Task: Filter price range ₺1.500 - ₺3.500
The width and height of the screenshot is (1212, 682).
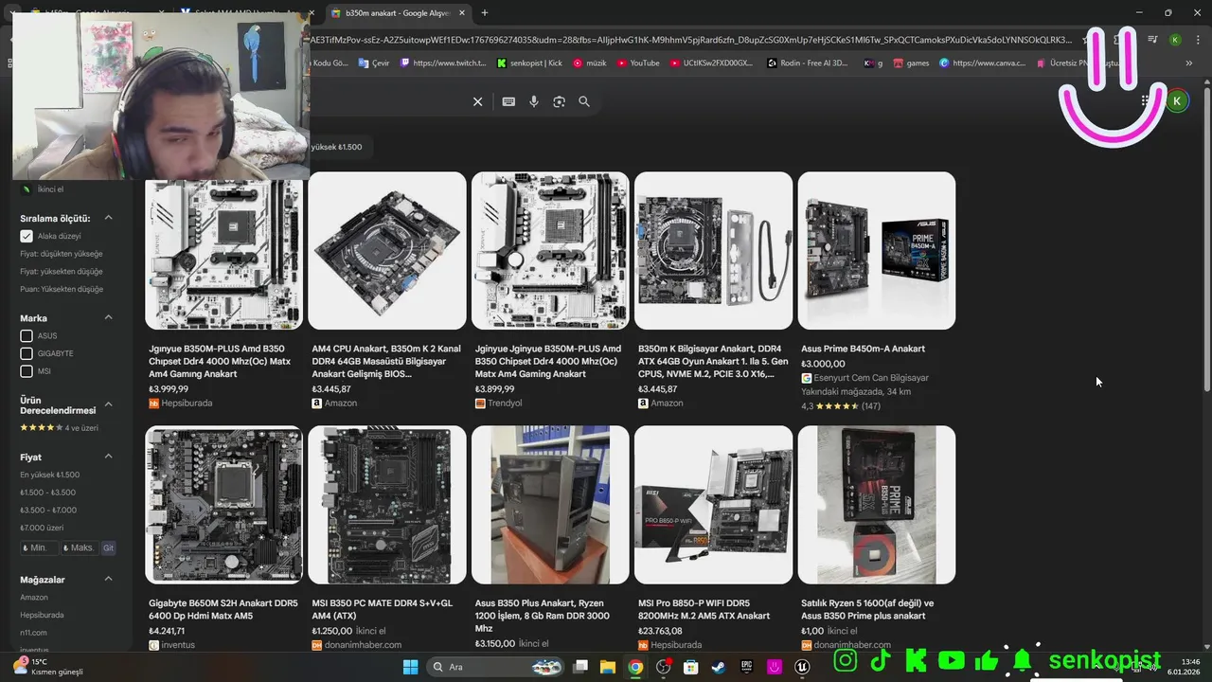Action: (48, 493)
